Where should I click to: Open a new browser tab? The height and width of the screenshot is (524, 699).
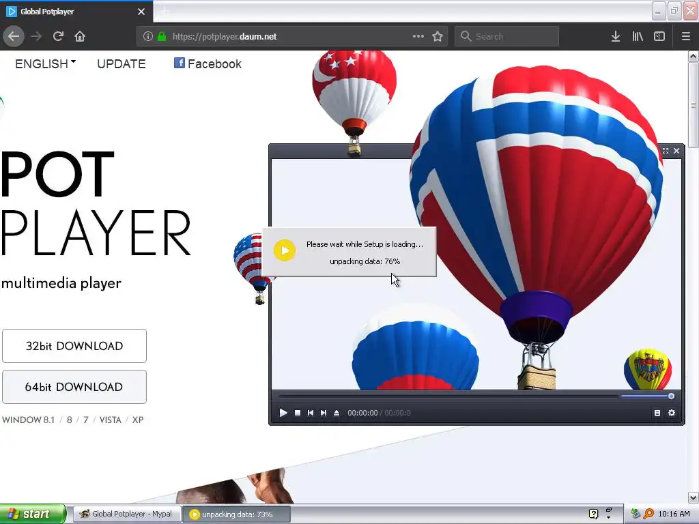[x=164, y=12]
